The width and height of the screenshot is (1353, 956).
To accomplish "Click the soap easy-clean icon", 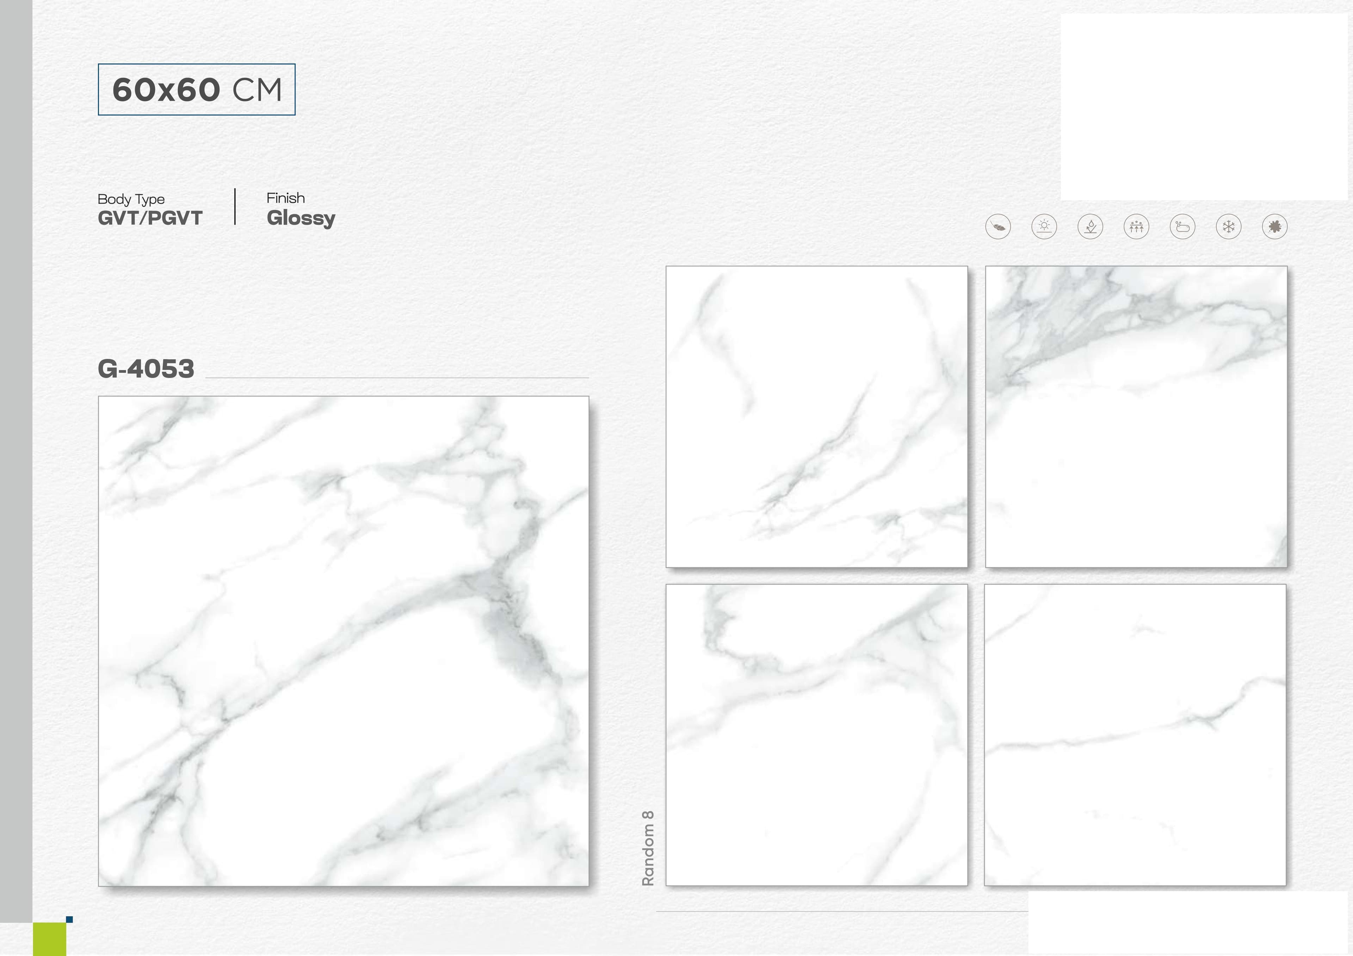I will tap(1182, 227).
